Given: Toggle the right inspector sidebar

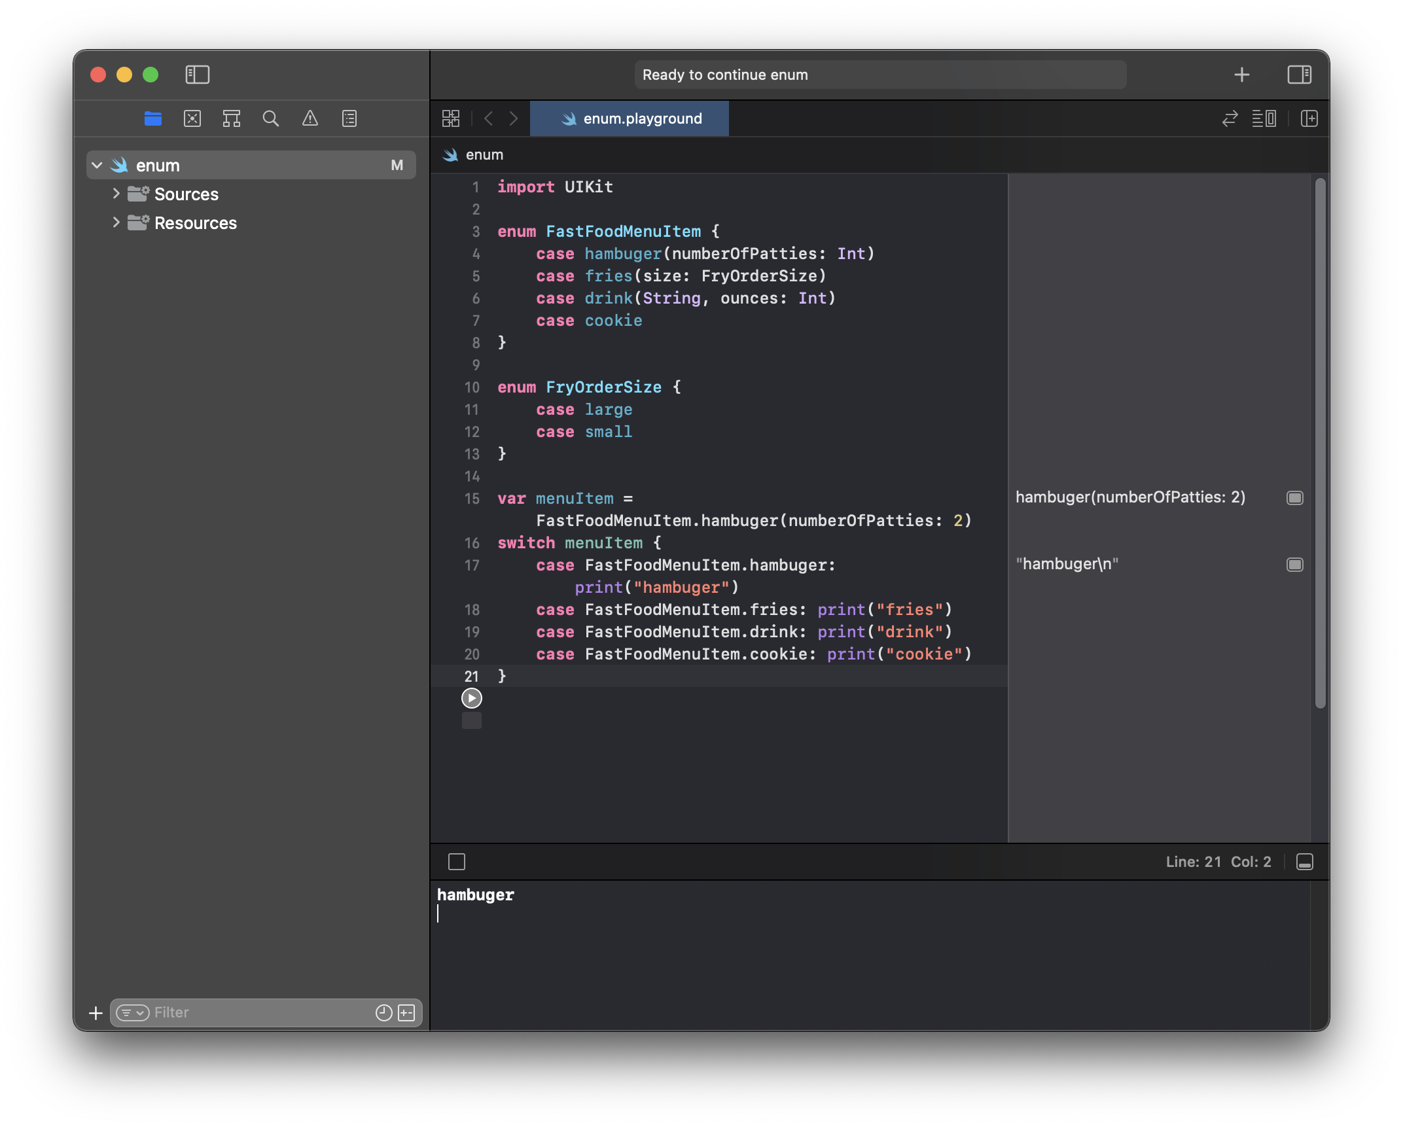Looking at the screenshot, I should coord(1299,75).
